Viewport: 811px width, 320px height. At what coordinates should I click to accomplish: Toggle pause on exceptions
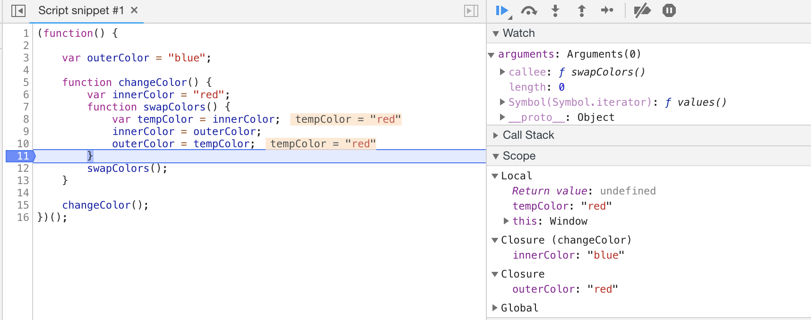pos(669,10)
